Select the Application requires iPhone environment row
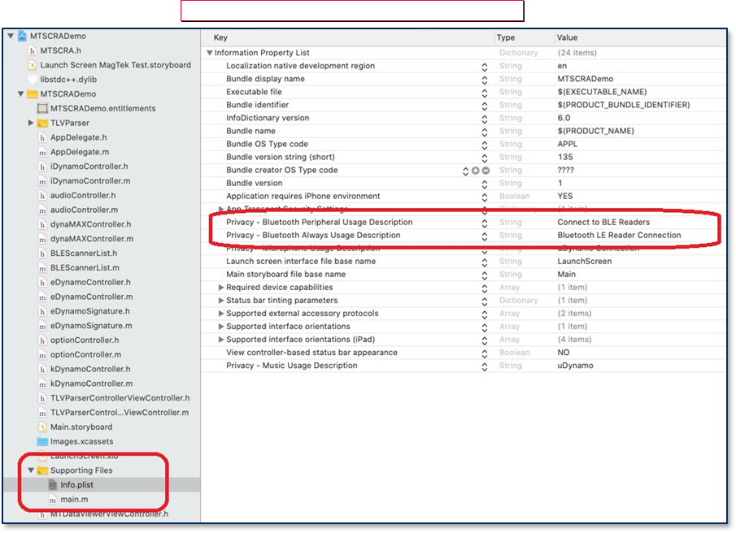 (x=464, y=197)
